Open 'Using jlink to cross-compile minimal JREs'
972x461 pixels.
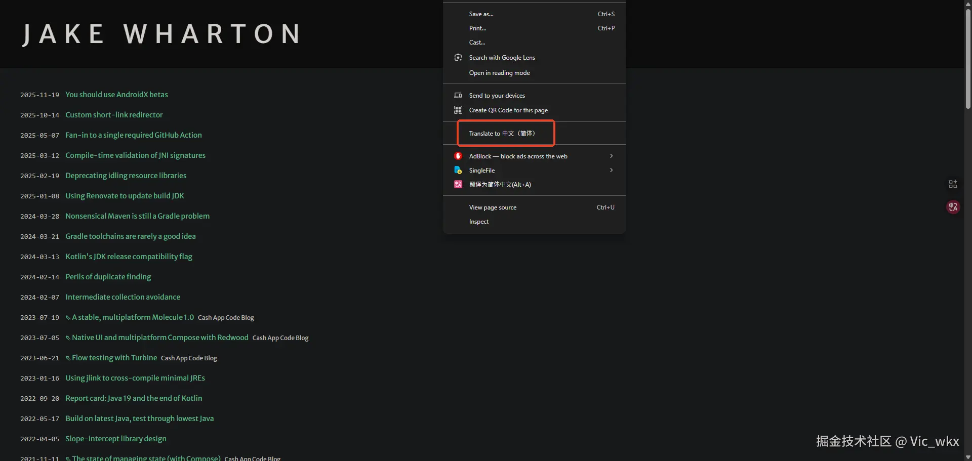(x=135, y=378)
